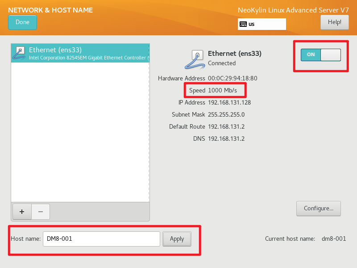This screenshot has height=268, width=357.
Task: Click subnet mask 255.255.255.0
Action: click(226, 115)
